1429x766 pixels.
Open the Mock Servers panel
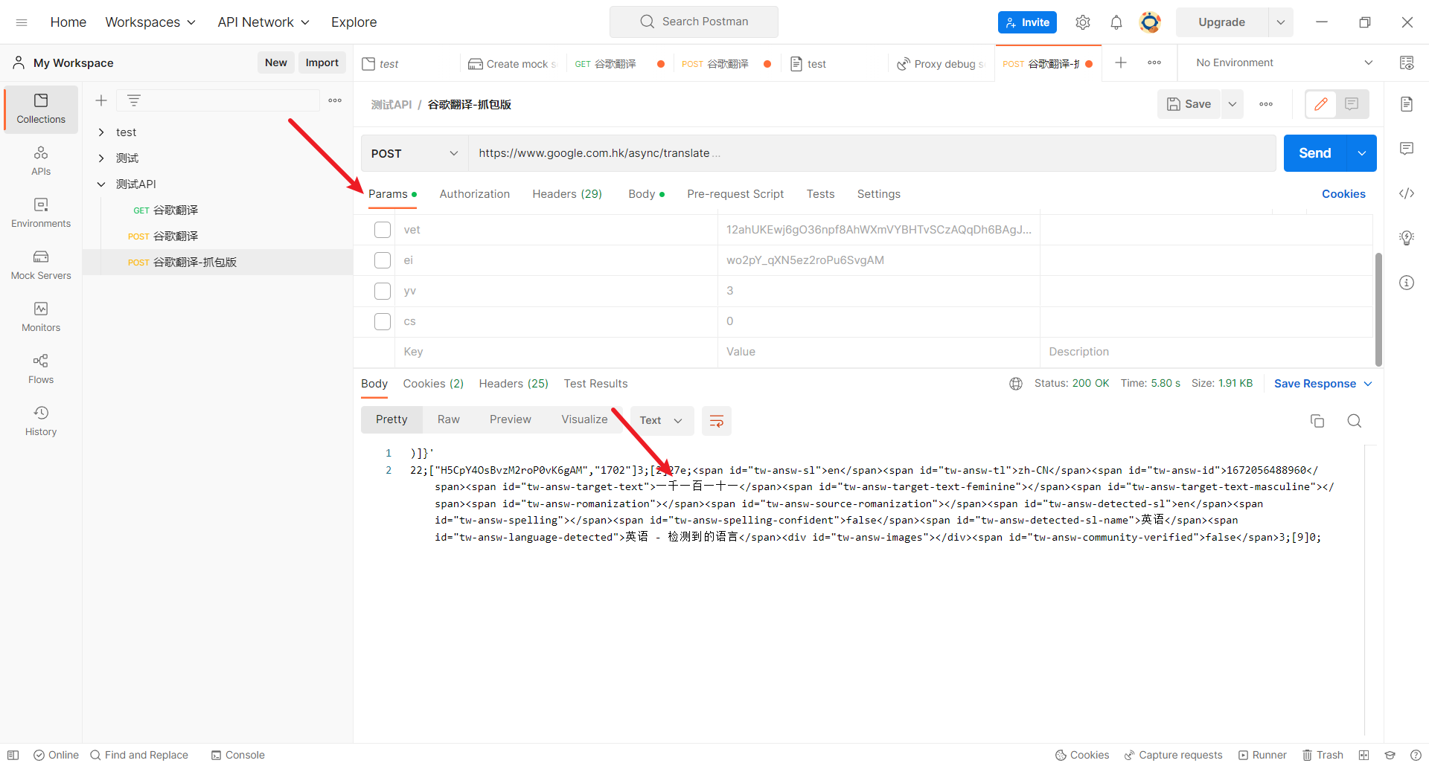(41, 265)
